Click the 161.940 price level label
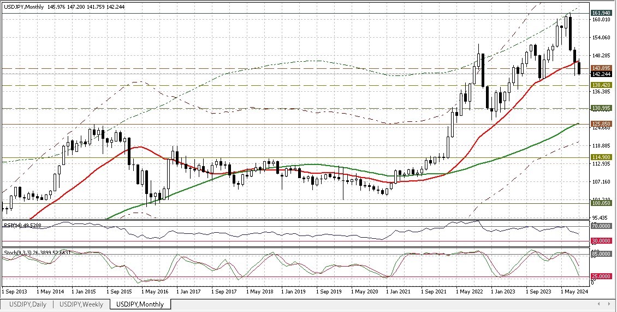The height and width of the screenshot is (312, 617). click(x=601, y=13)
